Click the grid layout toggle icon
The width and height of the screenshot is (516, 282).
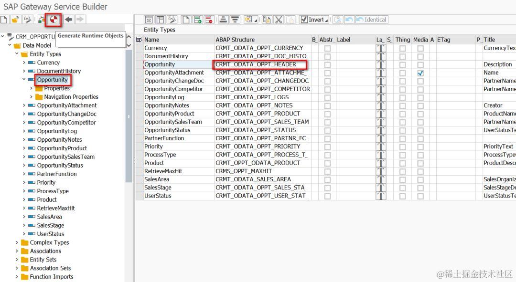pyautogui.click(x=160, y=20)
